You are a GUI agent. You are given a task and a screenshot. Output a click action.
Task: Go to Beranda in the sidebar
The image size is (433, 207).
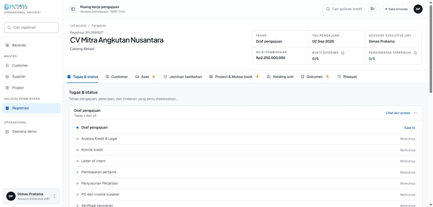point(31,45)
